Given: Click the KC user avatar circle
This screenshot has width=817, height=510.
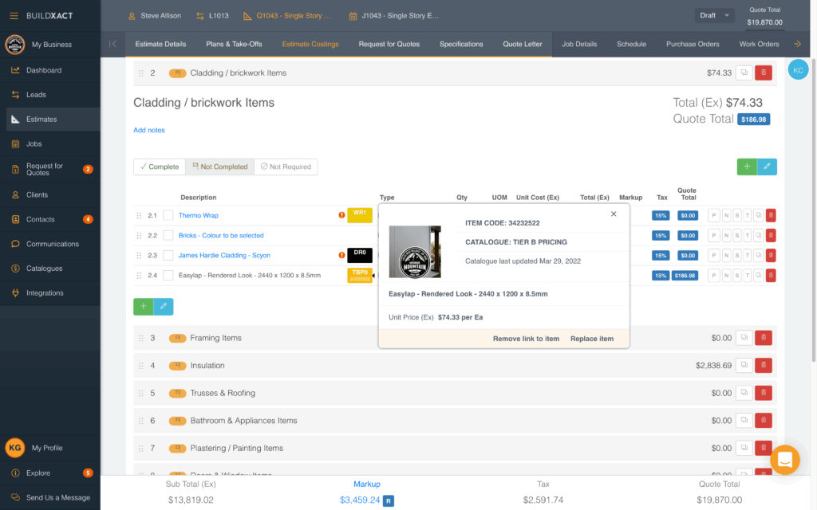Looking at the screenshot, I should [x=798, y=70].
